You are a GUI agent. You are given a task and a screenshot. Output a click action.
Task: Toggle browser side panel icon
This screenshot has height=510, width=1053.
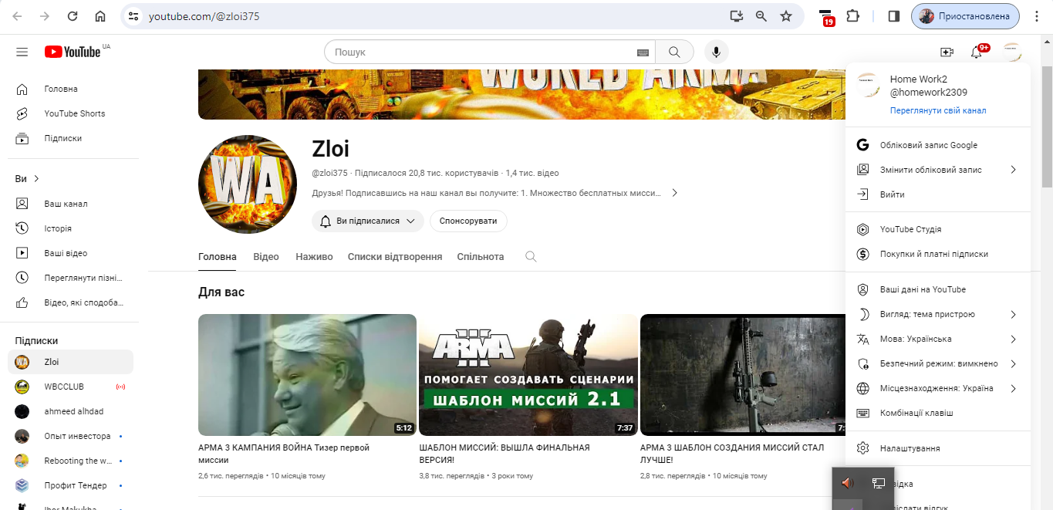pos(894,15)
